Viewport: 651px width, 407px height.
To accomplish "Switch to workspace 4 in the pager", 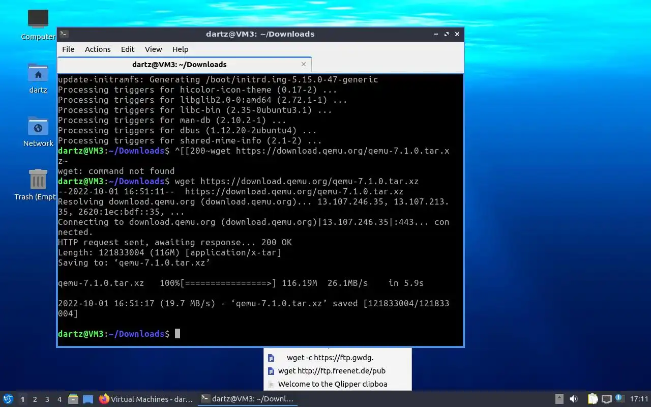I will (59, 399).
